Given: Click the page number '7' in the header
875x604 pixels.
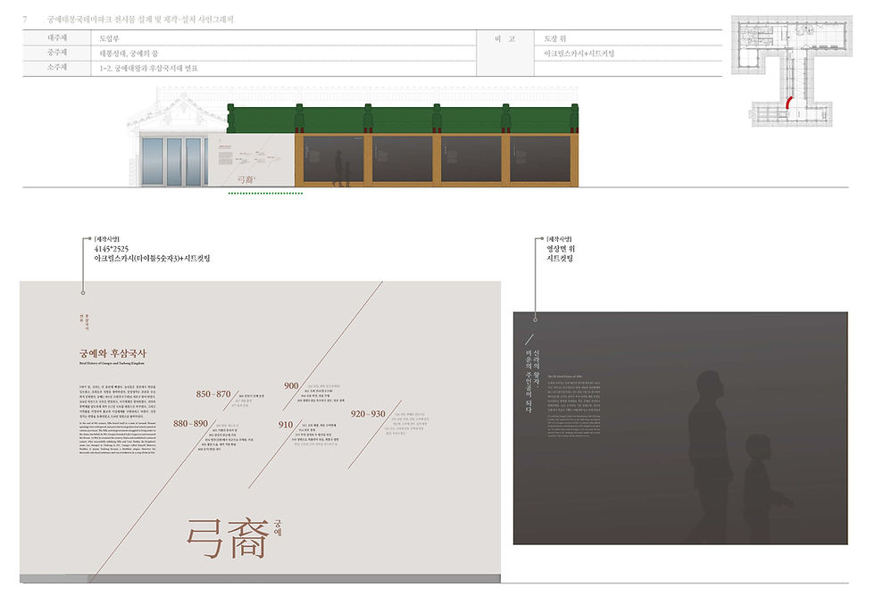Looking at the screenshot, I should pos(25,20).
